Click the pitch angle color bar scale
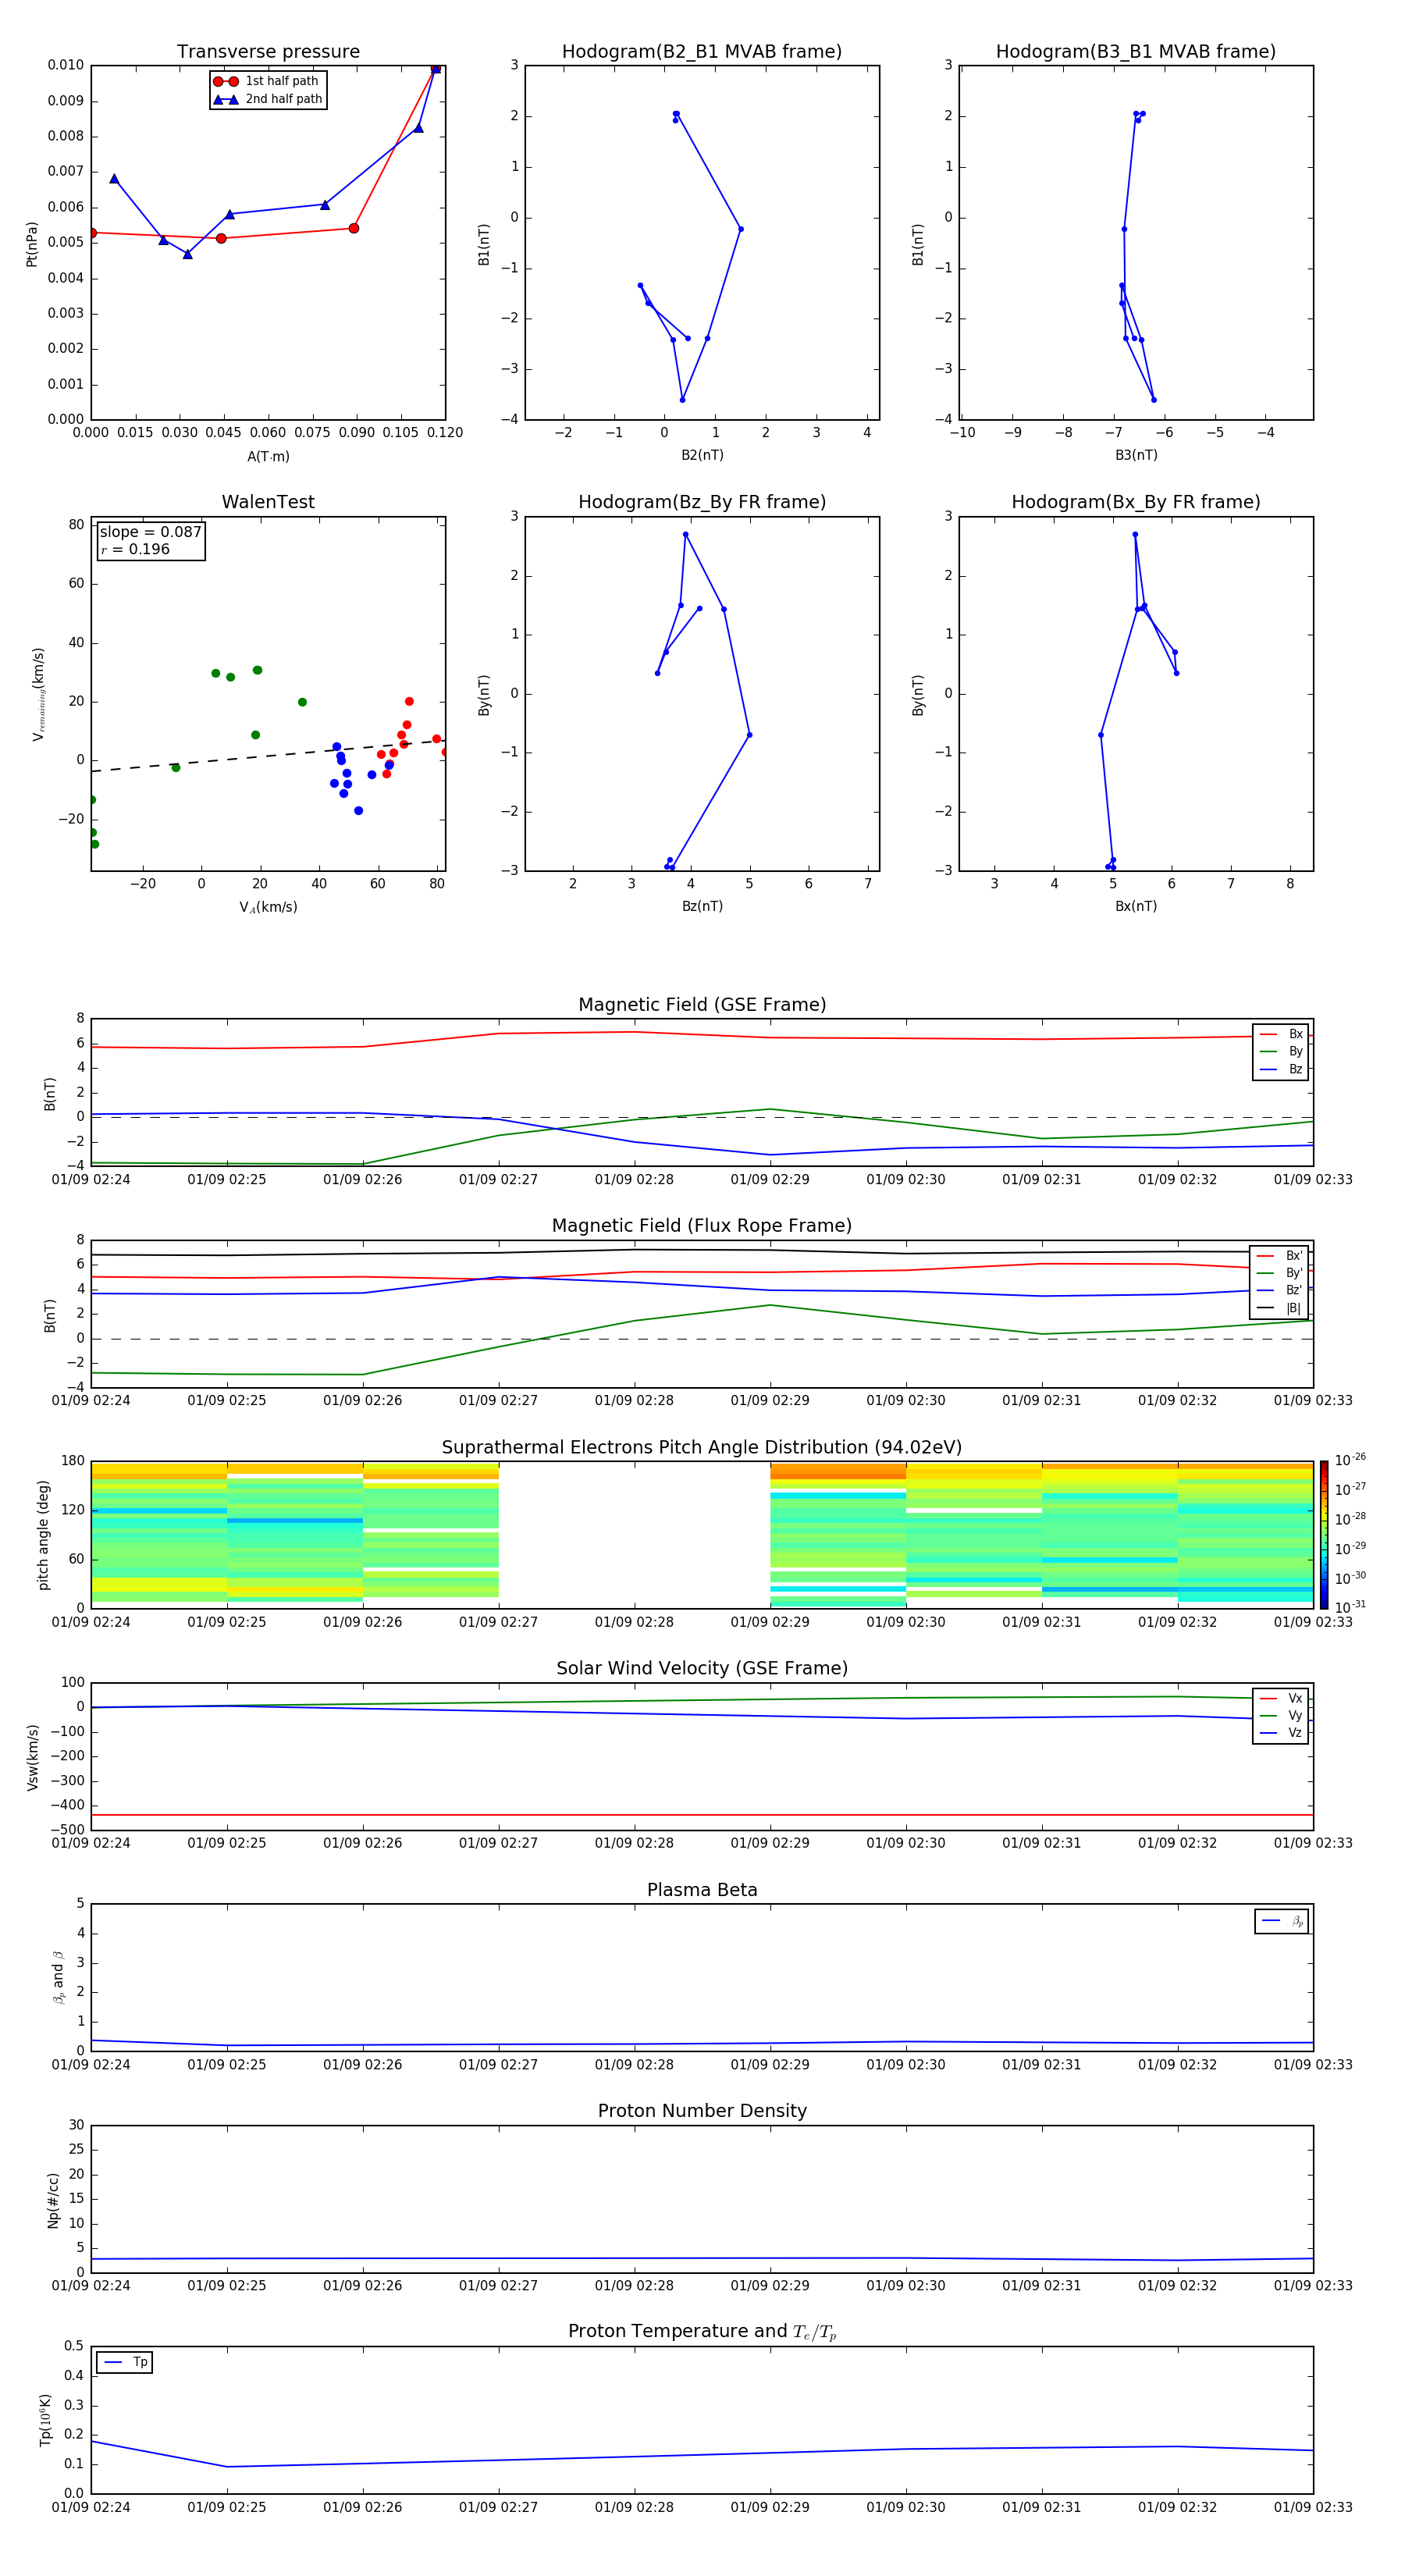Image resolution: width=1405 pixels, height=2576 pixels. point(1324,1534)
